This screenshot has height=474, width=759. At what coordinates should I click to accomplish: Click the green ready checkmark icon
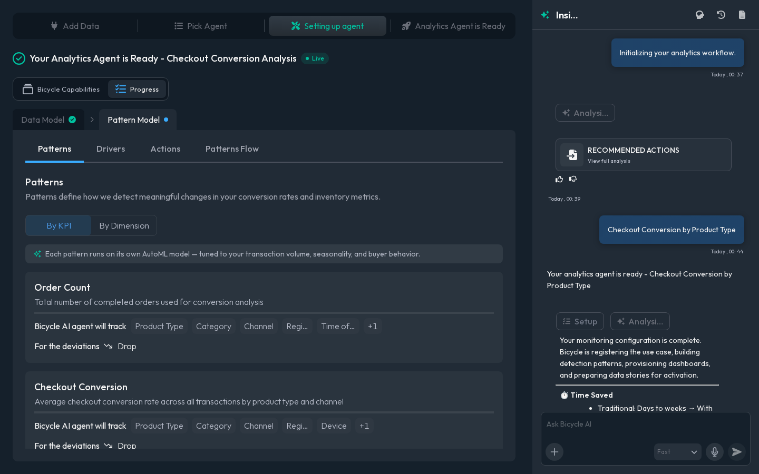(19, 58)
